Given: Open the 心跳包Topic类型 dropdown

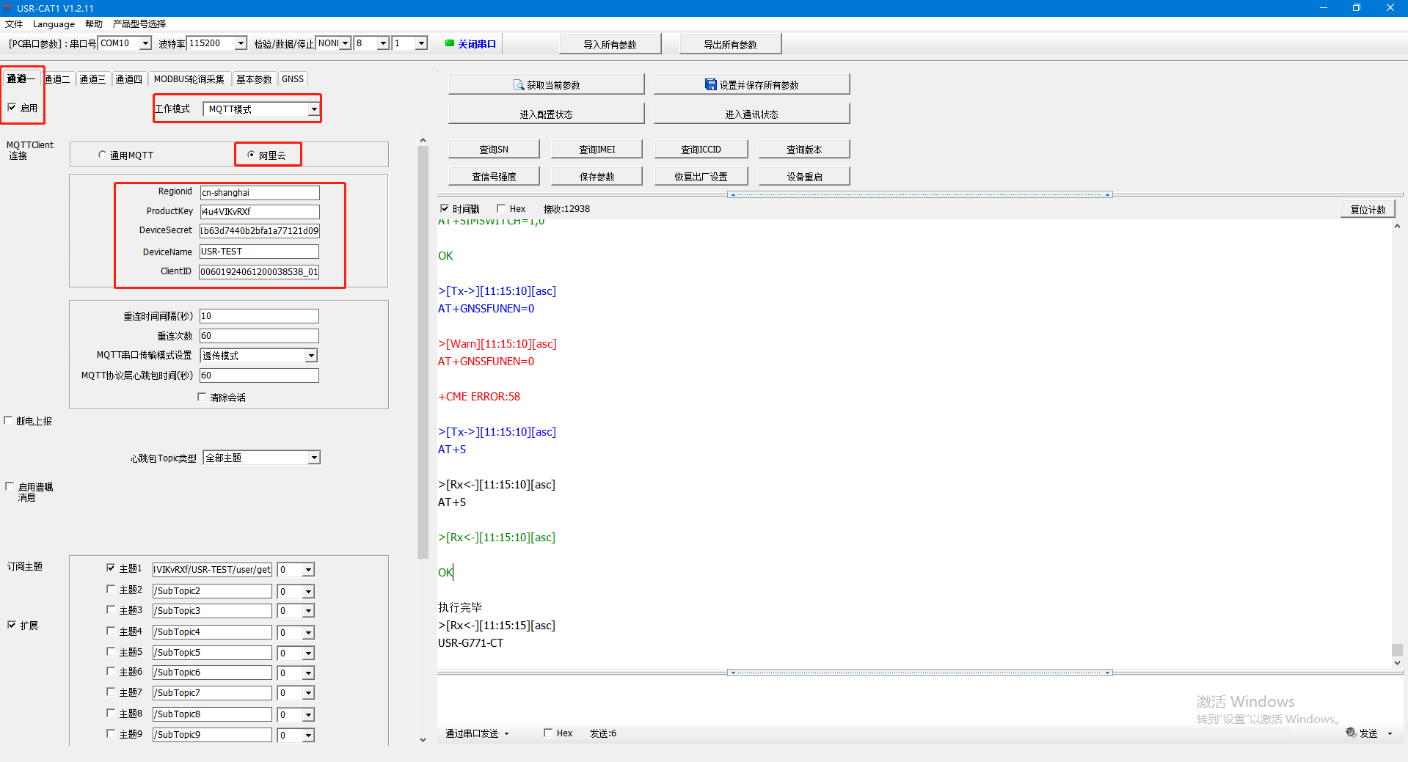Looking at the screenshot, I should coord(313,458).
